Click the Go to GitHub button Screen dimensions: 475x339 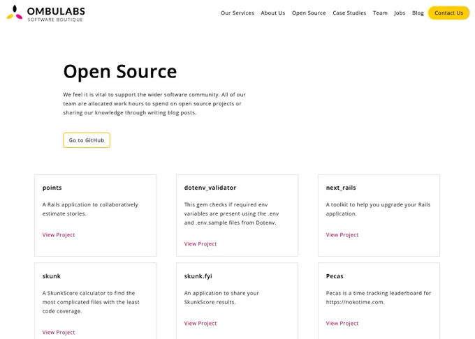87,140
